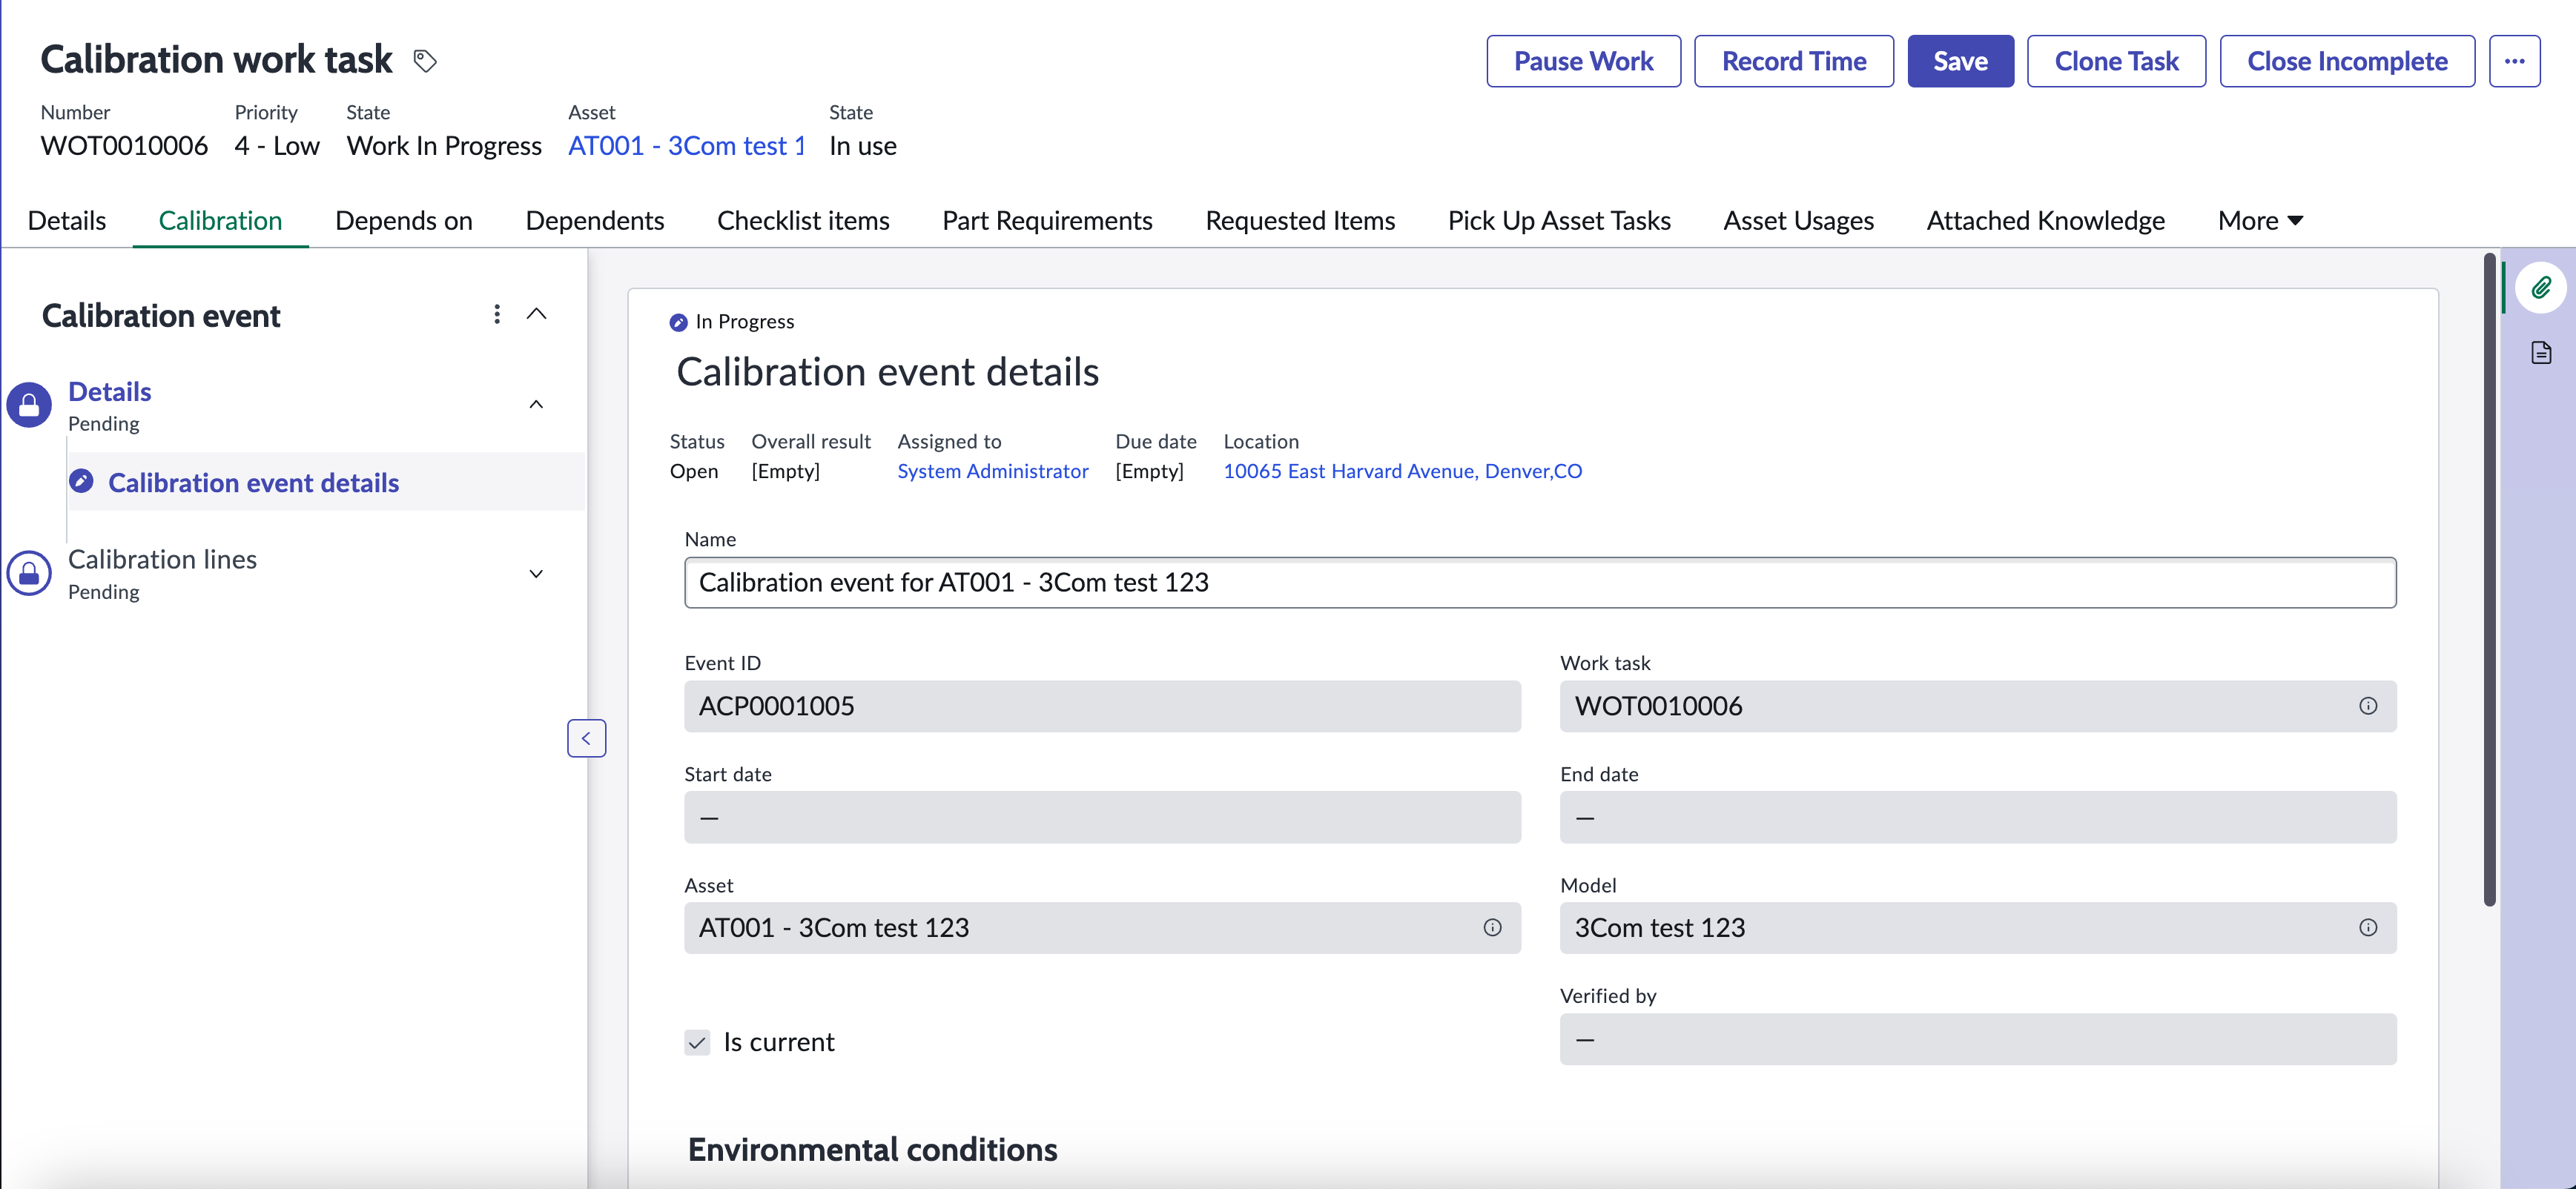Click the Environmental conditions heading
The image size is (2576, 1189).
pos(872,1150)
